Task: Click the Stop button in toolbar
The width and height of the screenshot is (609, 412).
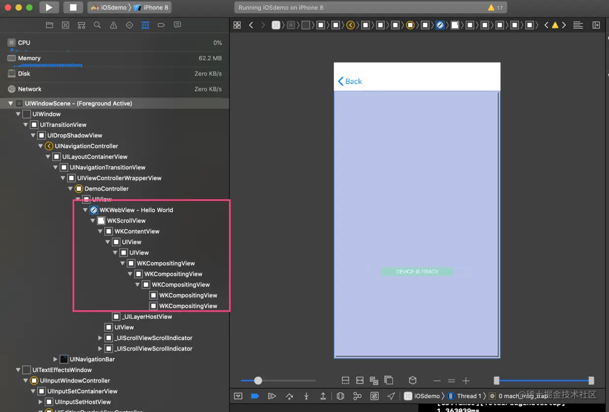Action: [73, 7]
